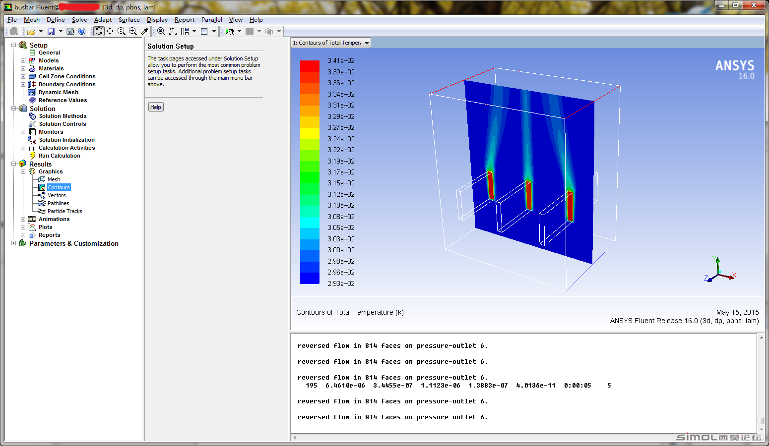769x446 pixels.
Task: Expand the Cell Zone Conditions node
Action: point(23,76)
